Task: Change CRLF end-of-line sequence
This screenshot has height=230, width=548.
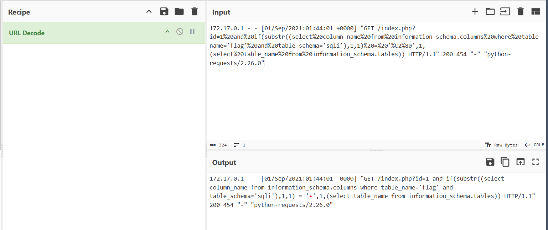Action: pyautogui.click(x=534, y=145)
